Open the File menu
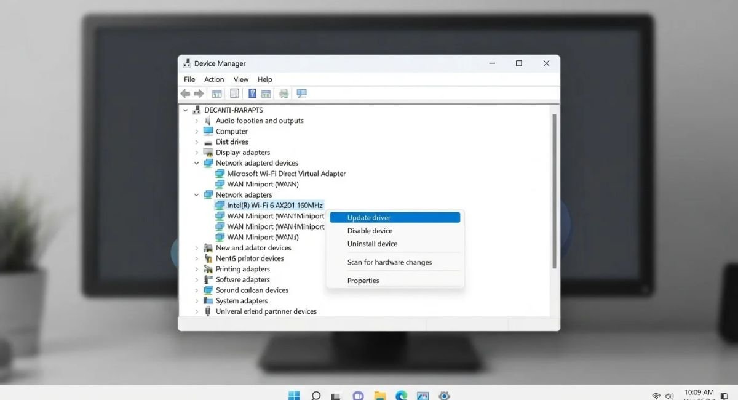The height and width of the screenshot is (400, 738). tap(189, 79)
